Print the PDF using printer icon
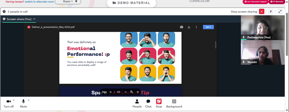This screenshot has height=112, width=289. tap(181, 27)
